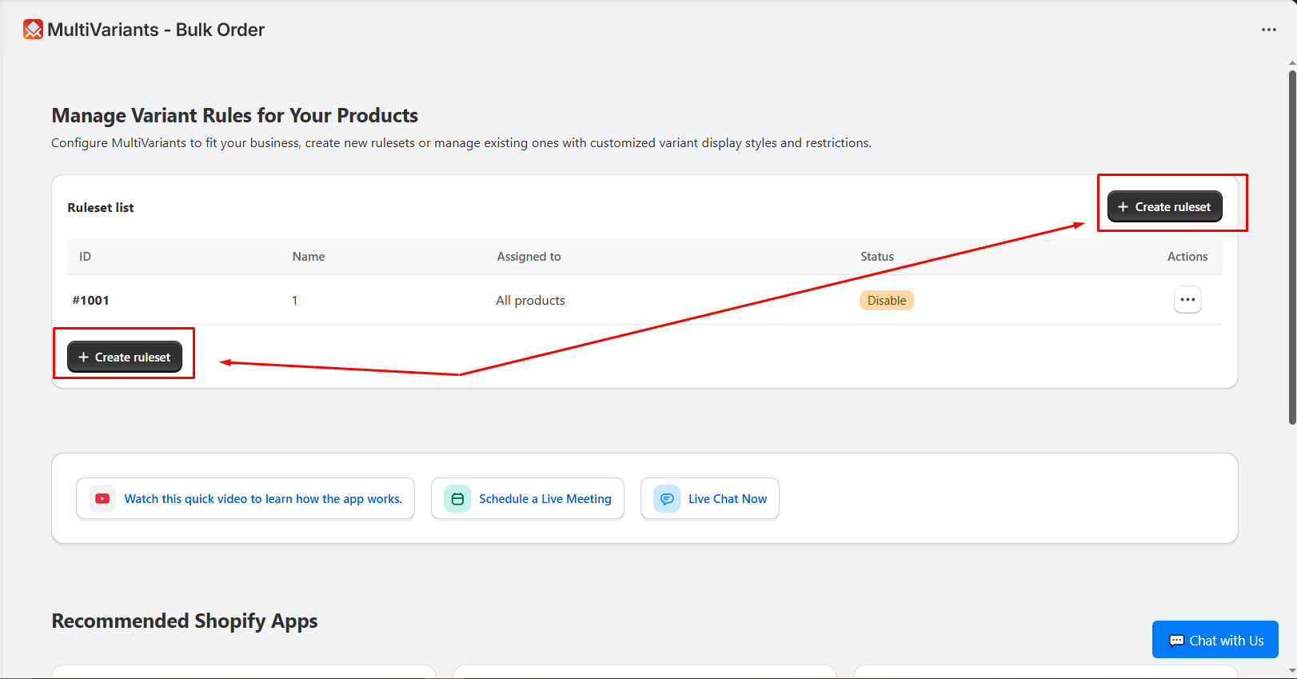Click the chat bubble icon

click(x=667, y=498)
